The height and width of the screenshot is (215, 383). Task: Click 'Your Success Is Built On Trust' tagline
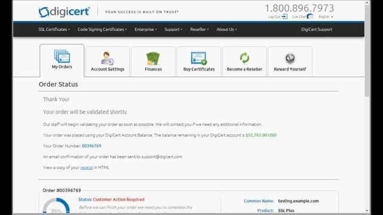point(142,12)
